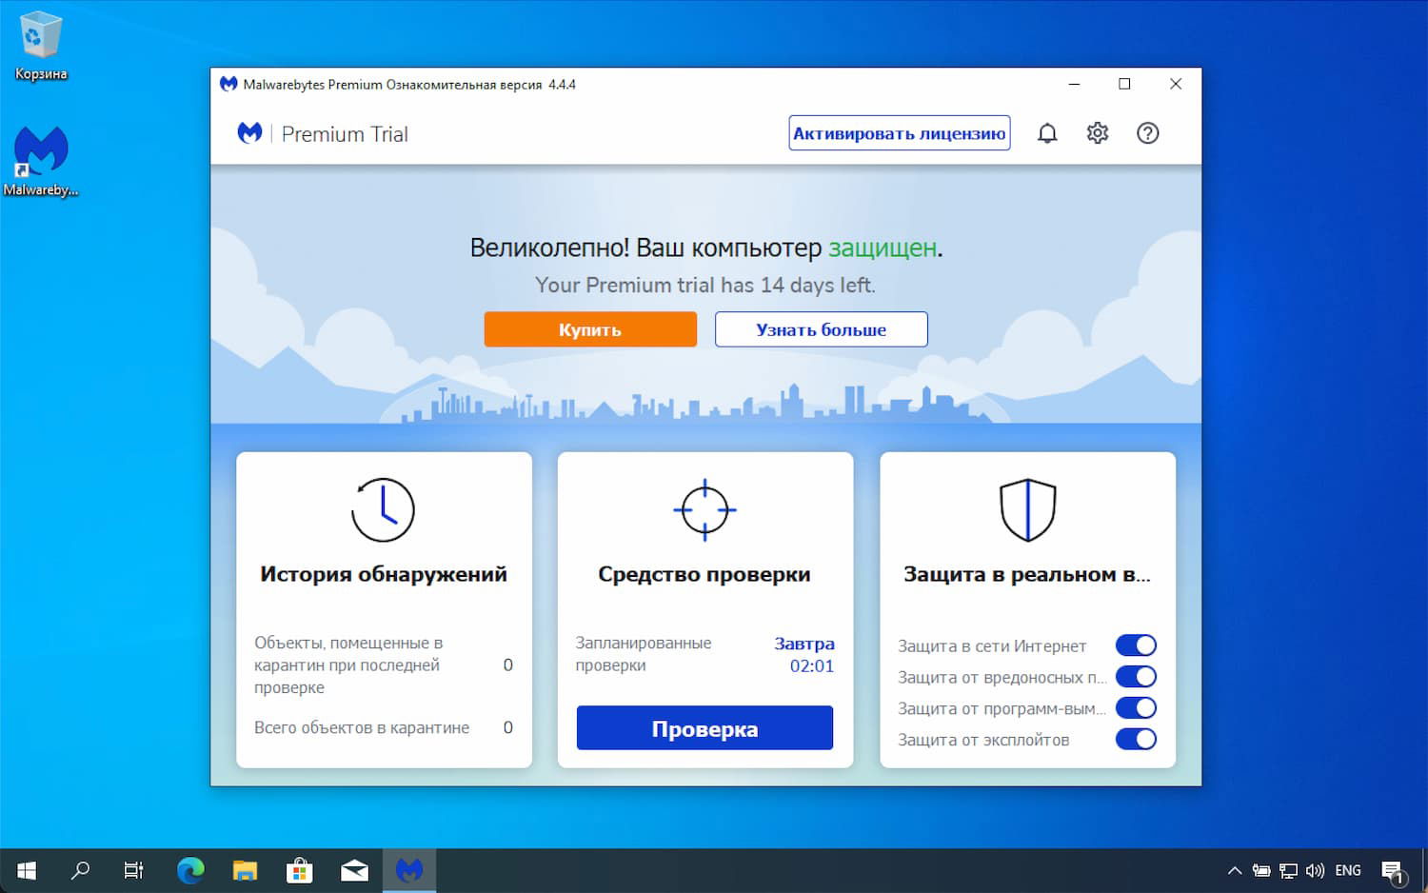Open the Recycle Bin desktop icon
This screenshot has height=893, width=1428.
(x=41, y=46)
